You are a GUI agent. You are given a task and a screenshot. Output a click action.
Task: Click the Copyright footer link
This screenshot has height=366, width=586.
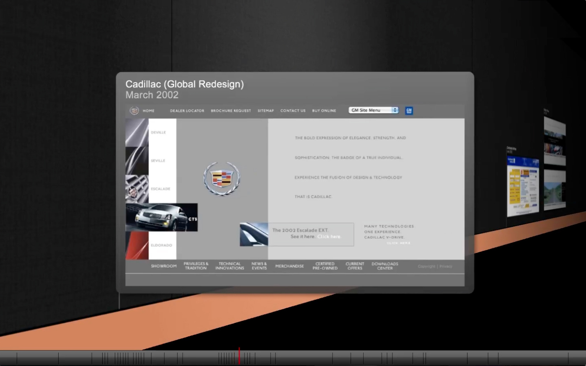(x=426, y=266)
